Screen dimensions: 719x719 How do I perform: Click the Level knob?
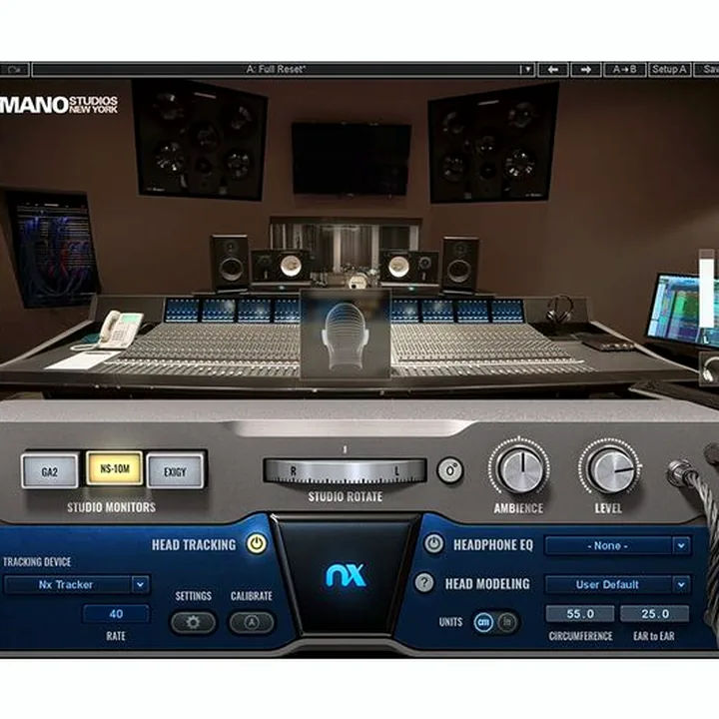tap(609, 468)
